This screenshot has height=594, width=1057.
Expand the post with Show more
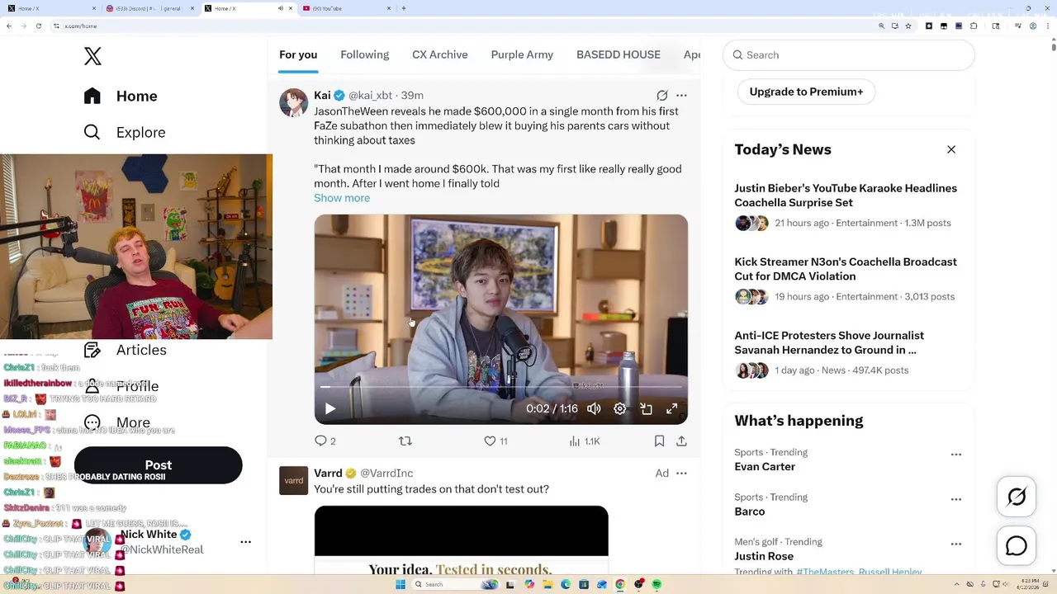pos(342,198)
